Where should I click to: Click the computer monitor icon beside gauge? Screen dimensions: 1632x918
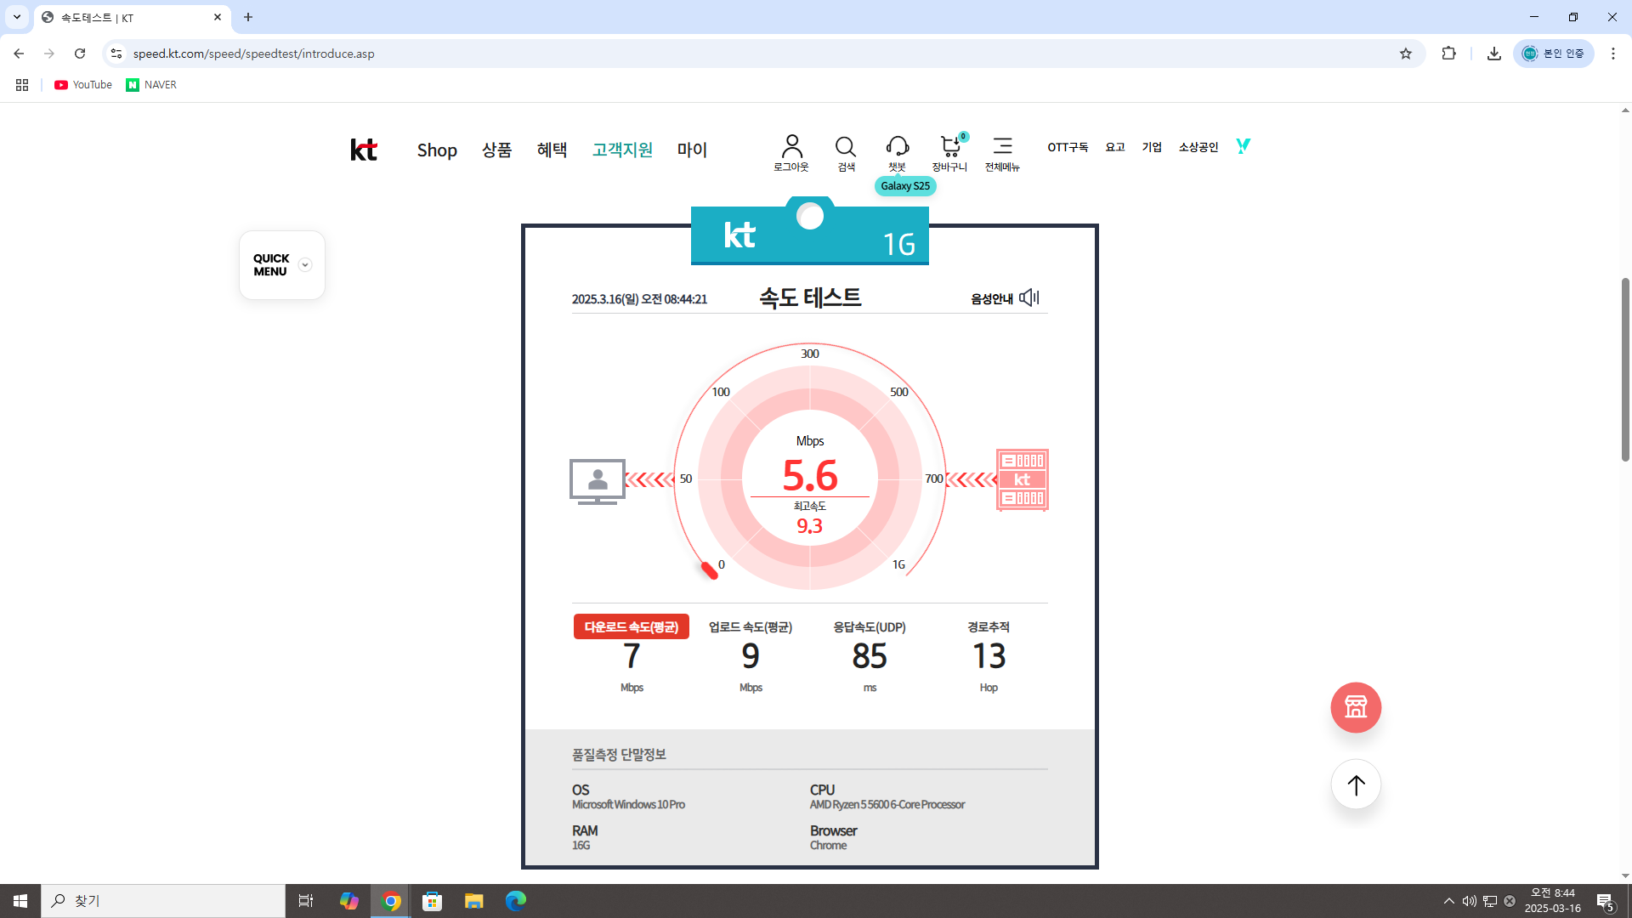[x=598, y=481]
